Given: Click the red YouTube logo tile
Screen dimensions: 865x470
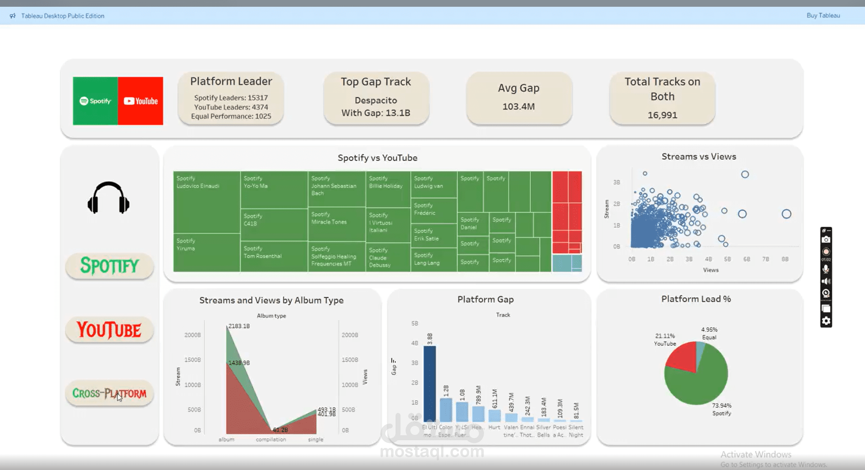Looking at the screenshot, I should [x=141, y=101].
